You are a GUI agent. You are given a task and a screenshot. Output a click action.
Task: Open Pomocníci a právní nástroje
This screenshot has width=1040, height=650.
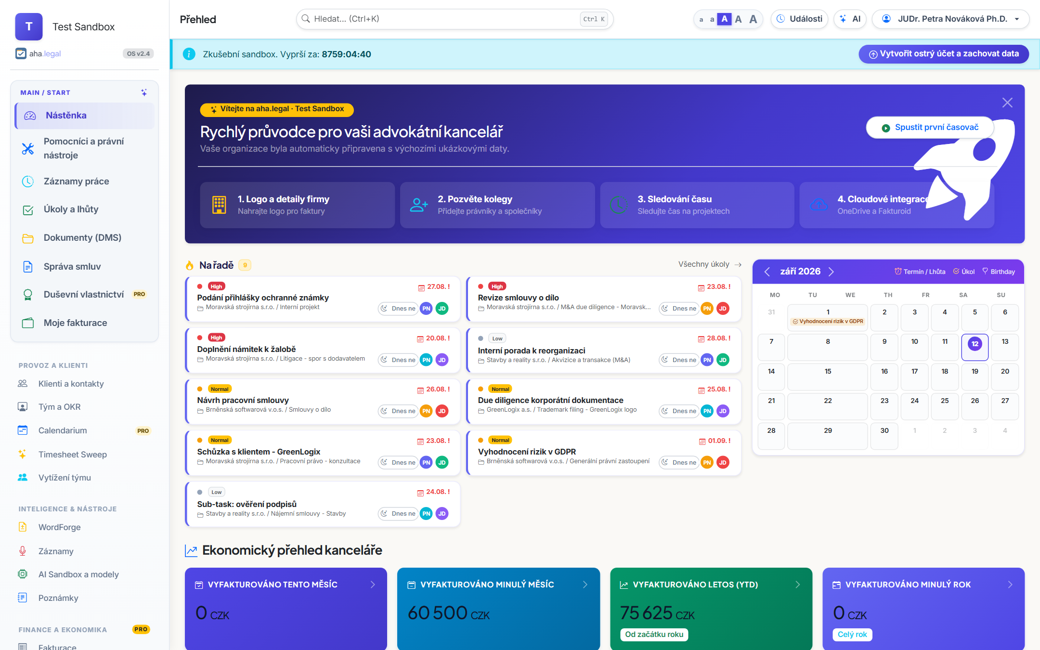coord(85,148)
